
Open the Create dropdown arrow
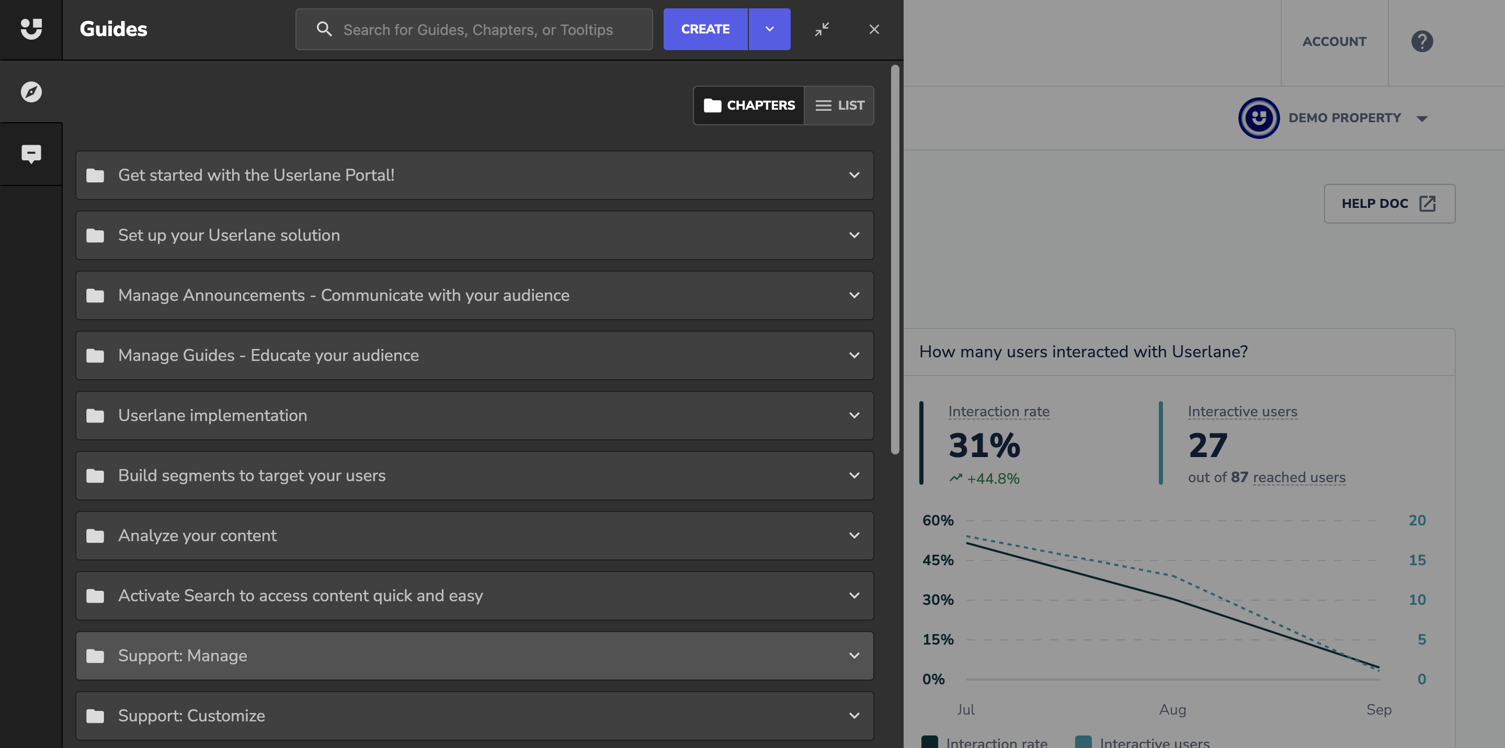(769, 29)
